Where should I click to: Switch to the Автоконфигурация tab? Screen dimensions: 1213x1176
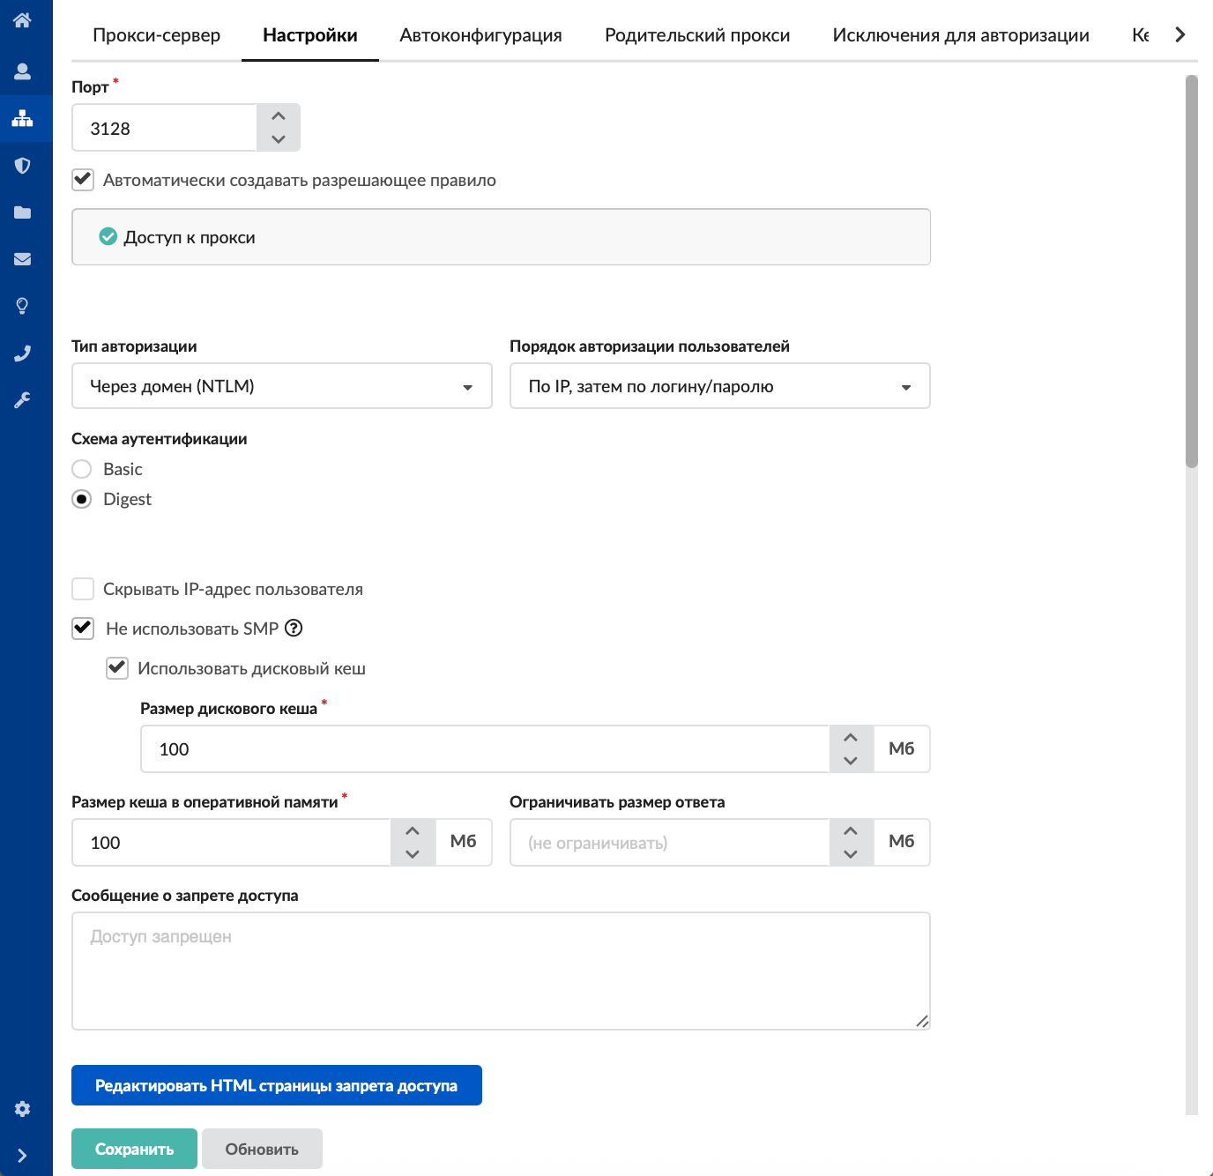pos(480,35)
